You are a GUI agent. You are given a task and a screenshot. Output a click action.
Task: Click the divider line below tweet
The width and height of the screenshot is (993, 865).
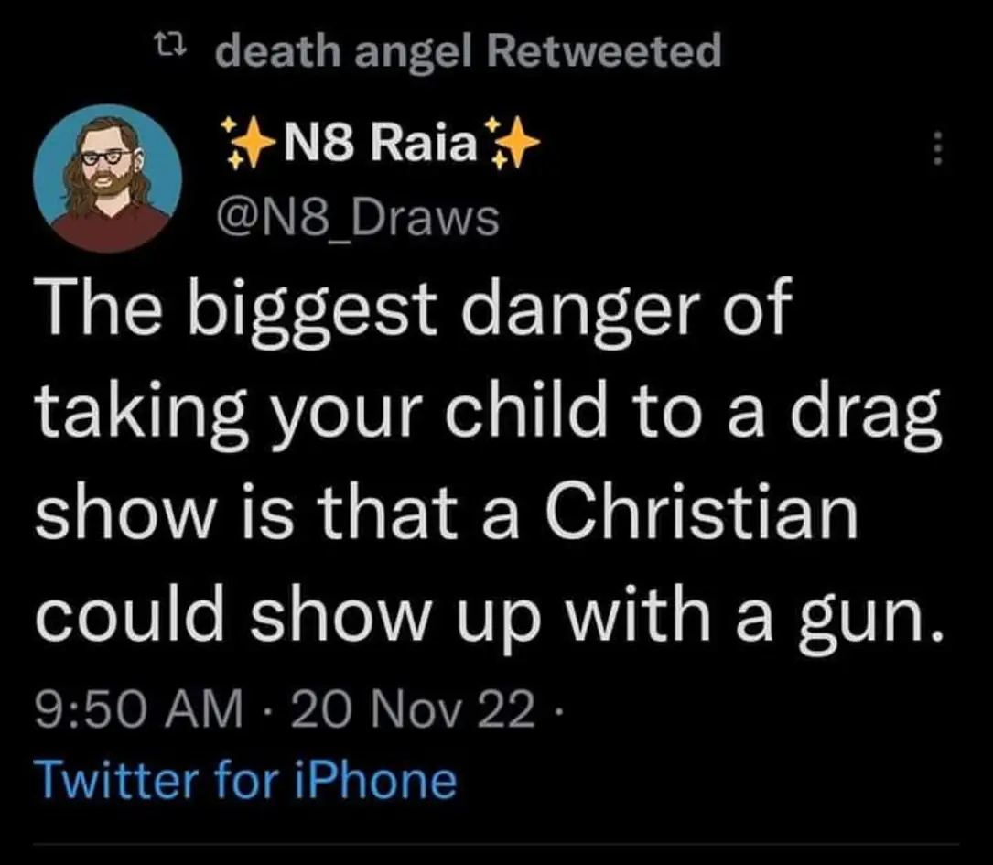(496, 844)
